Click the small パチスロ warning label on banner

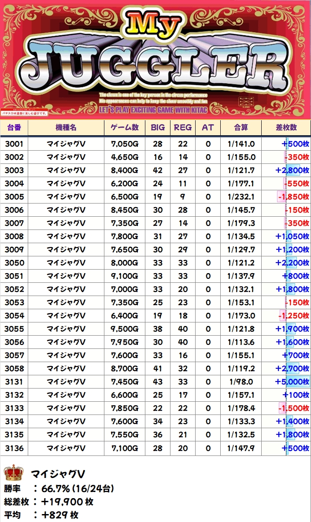[x=25, y=113]
